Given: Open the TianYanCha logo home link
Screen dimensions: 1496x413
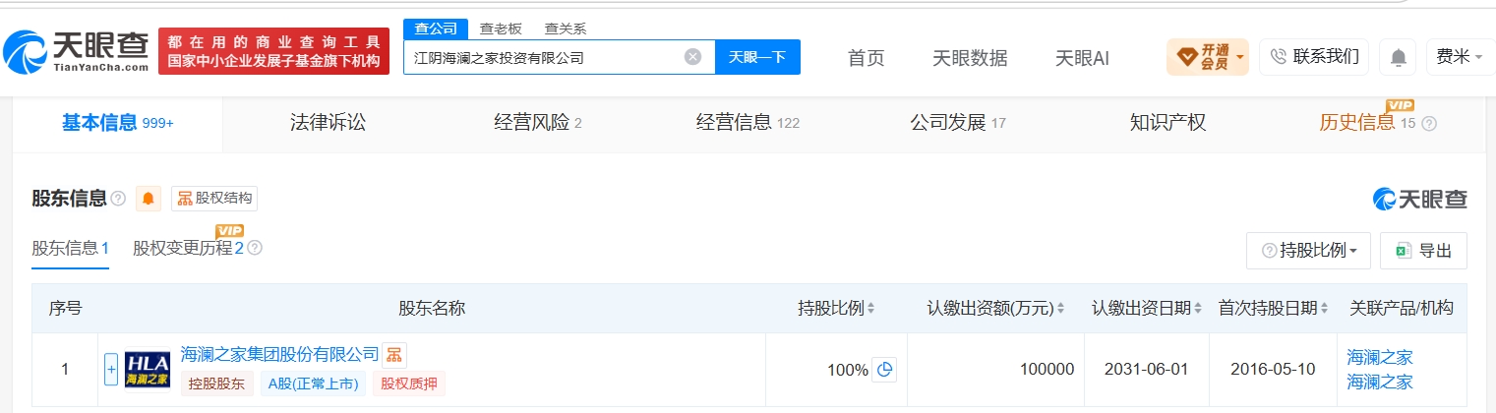Looking at the screenshot, I should point(76,51).
